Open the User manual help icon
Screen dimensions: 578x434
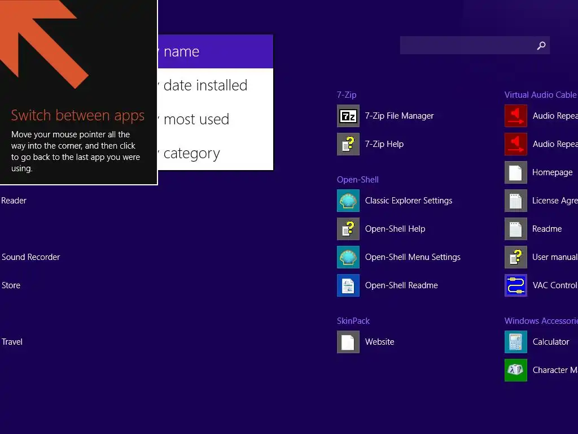(516, 257)
